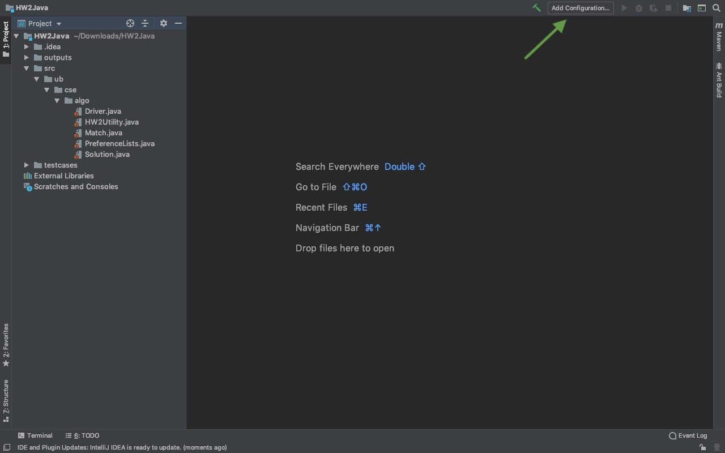Viewport: 725px width, 453px height.
Task: Select Driver.java in the project tree
Action: coord(103,111)
